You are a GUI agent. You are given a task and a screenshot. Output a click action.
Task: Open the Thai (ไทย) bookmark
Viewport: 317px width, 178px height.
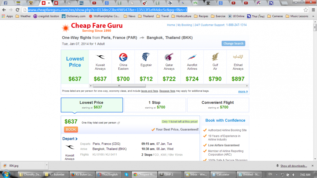point(256,16)
